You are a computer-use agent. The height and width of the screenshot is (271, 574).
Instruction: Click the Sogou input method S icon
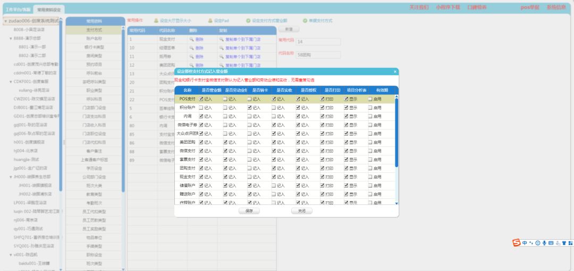[516, 242]
